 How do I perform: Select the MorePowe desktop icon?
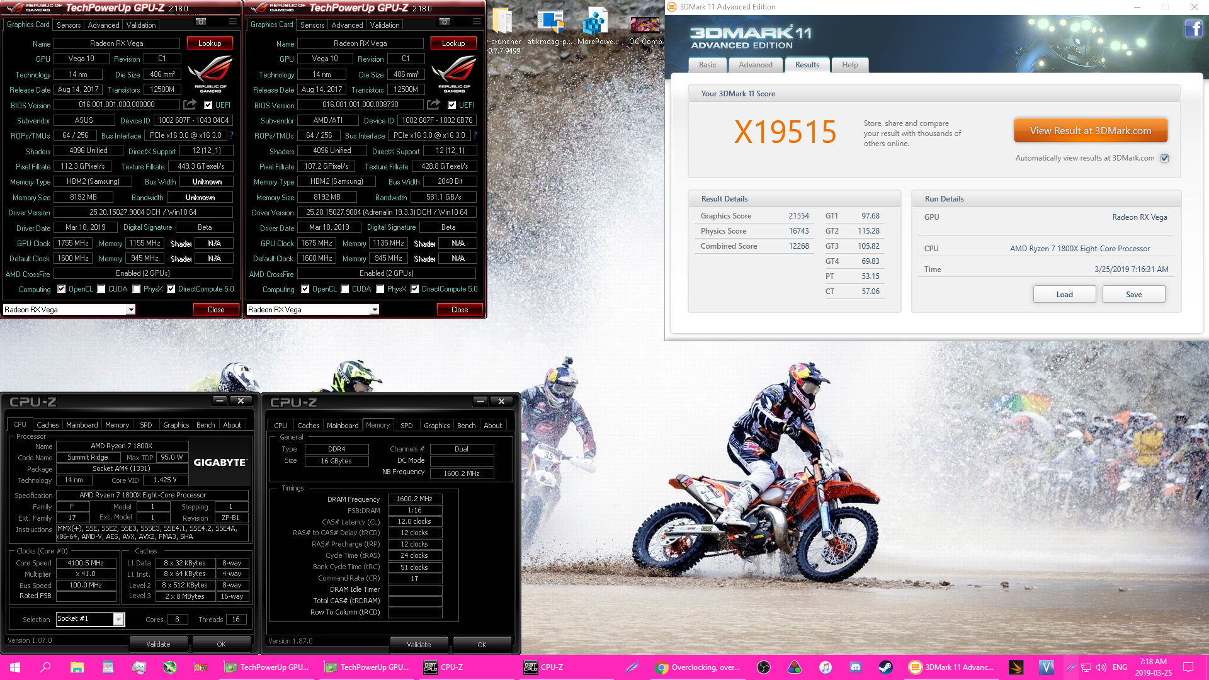[x=598, y=26]
